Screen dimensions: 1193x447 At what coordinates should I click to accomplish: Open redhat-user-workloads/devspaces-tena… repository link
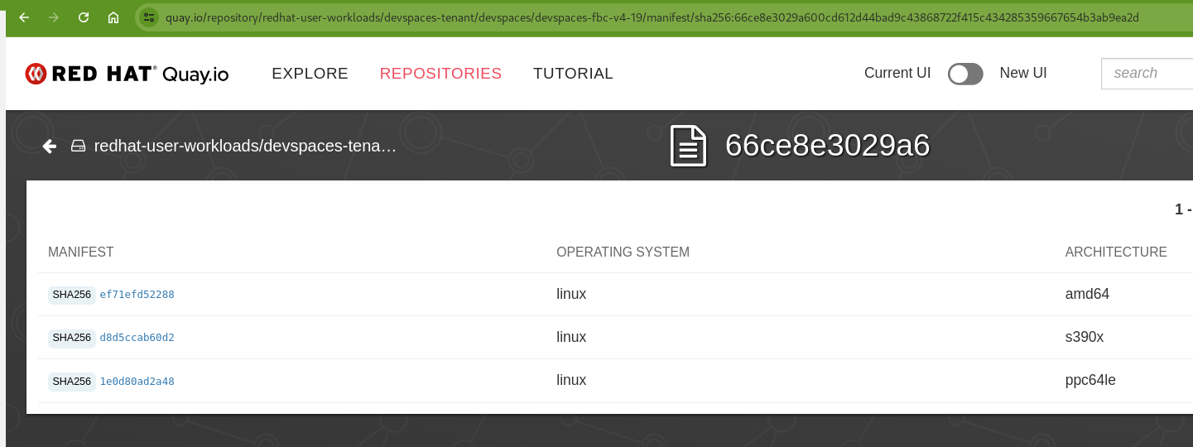point(245,147)
